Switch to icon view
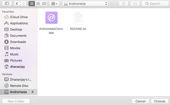This screenshot has width=170, height=105. coord(32,4)
